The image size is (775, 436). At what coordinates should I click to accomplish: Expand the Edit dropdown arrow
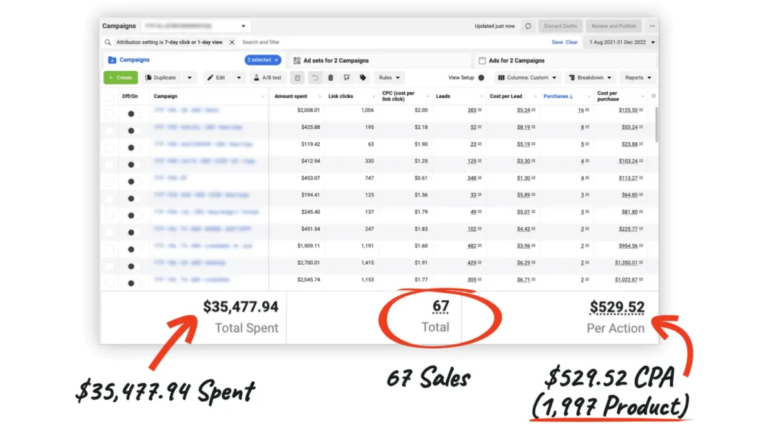[238, 78]
